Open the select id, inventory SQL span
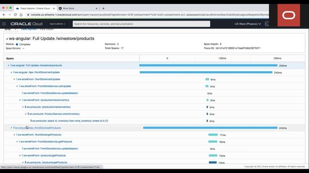309x173 pixels. [70, 121]
